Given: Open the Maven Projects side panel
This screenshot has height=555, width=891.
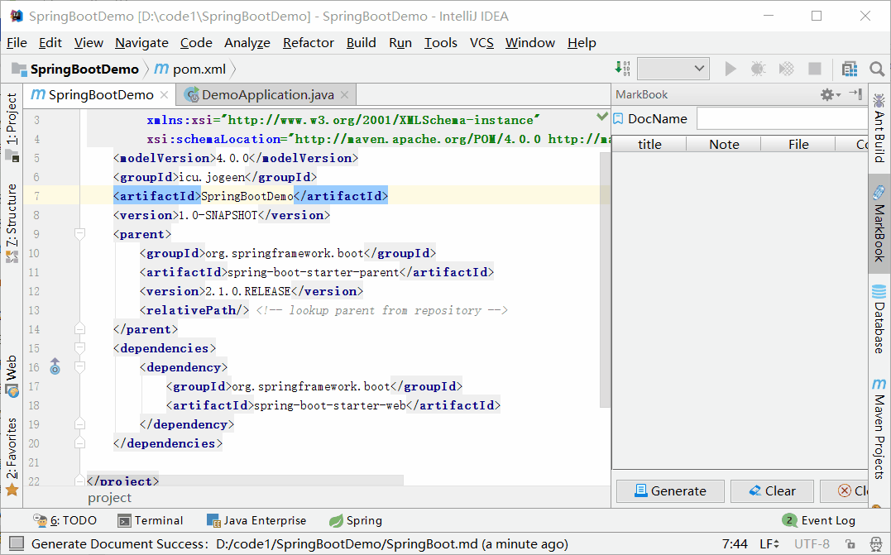Looking at the screenshot, I should tap(879, 429).
